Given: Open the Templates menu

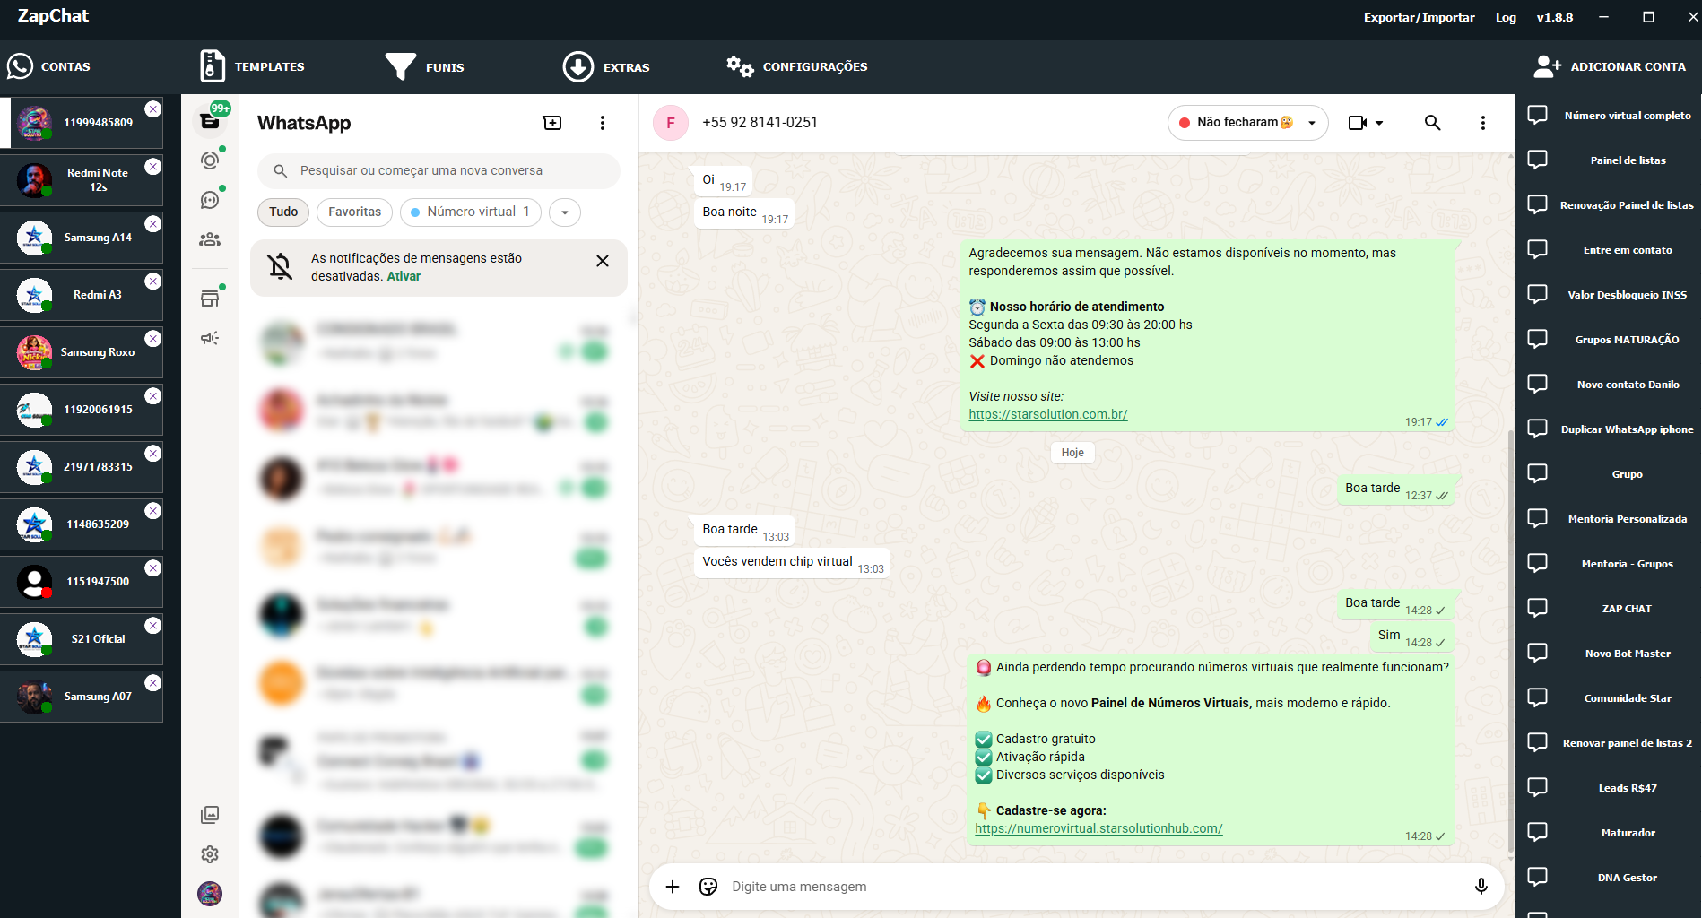Looking at the screenshot, I should point(252,66).
